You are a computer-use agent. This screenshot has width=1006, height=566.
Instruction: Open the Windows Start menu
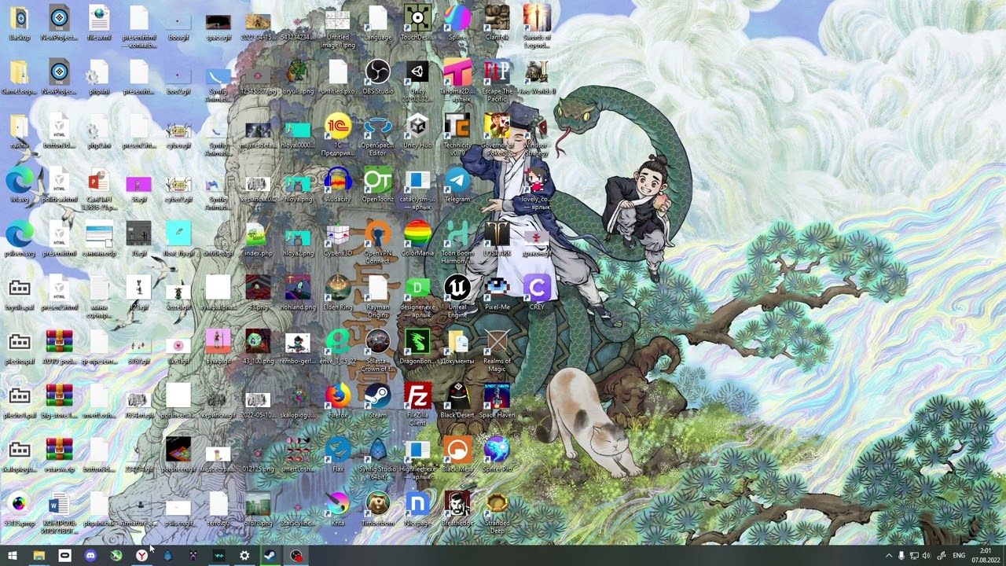[x=13, y=556]
